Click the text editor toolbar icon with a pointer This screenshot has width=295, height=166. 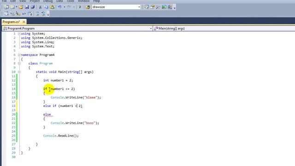pyautogui.click(x=18, y=14)
